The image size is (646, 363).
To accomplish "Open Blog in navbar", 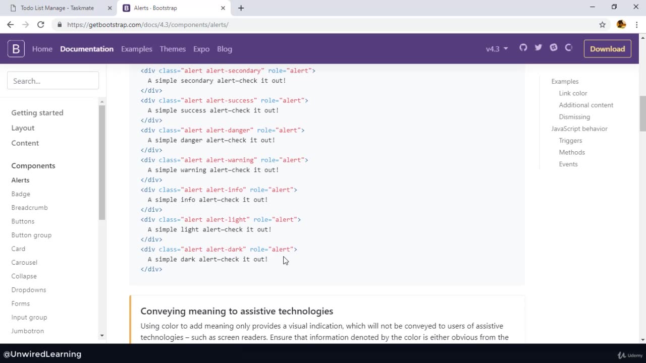I will (225, 49).
